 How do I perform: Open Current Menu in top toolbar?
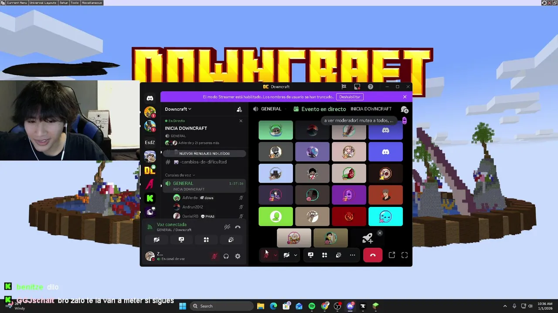click(x=17, y=3)
